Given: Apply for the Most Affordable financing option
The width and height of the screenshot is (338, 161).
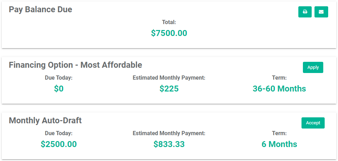Looking at the screenshot, I should tap(313, 67).
